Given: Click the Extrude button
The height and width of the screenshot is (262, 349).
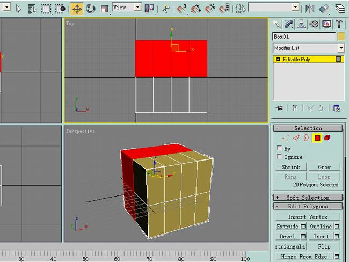Looking at the screenshot, I should tap(287, 227).
